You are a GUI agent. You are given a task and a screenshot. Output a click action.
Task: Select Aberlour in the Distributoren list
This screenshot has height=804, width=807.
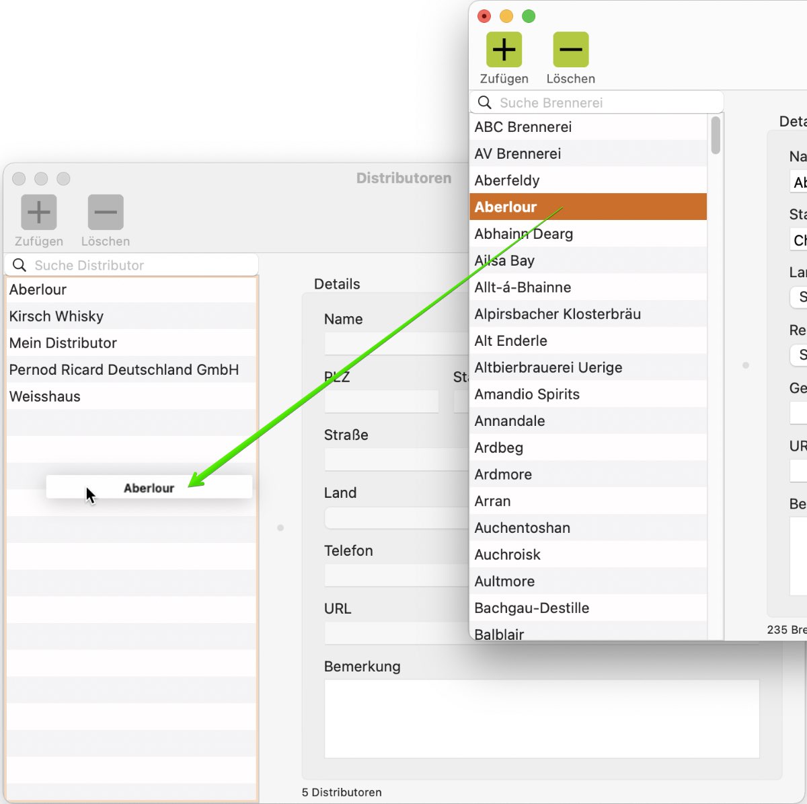[131, 289]
